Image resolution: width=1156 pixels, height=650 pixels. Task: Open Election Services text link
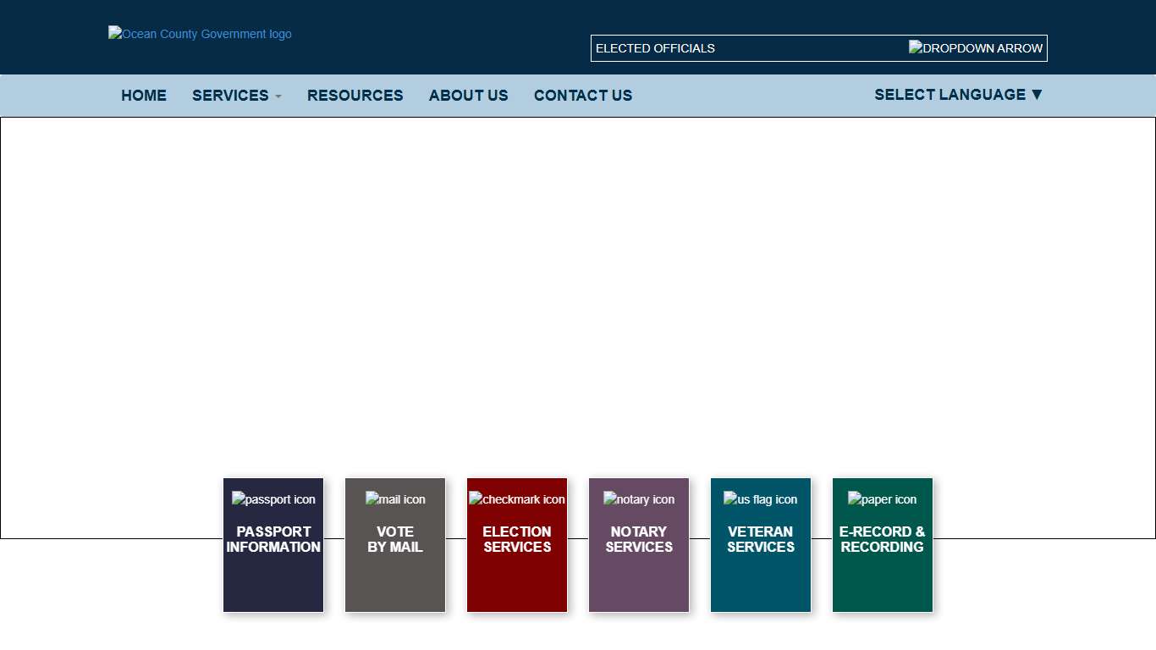pos(517,539)
